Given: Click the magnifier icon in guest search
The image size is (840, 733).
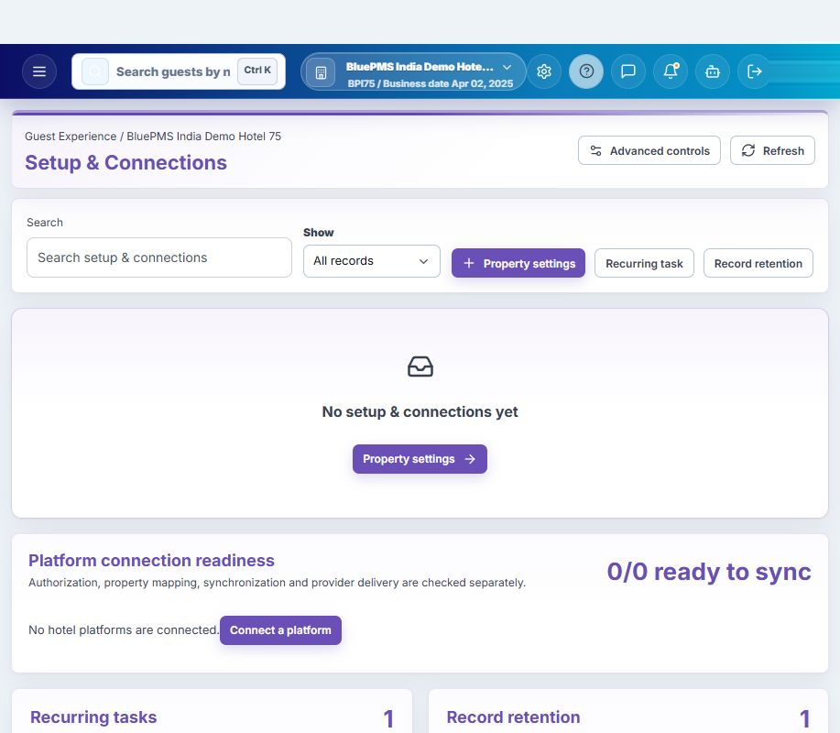Looking at the screenshot, I should pos(95,71).
